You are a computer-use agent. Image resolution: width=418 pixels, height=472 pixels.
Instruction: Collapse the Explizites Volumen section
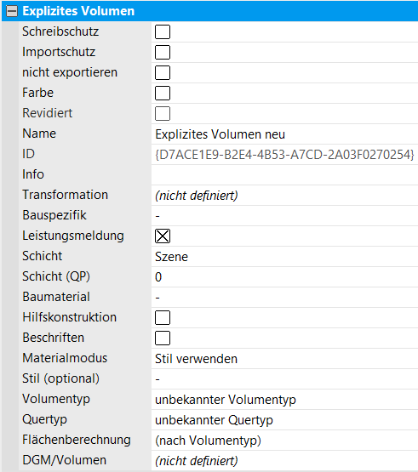[x=12, y=11]
